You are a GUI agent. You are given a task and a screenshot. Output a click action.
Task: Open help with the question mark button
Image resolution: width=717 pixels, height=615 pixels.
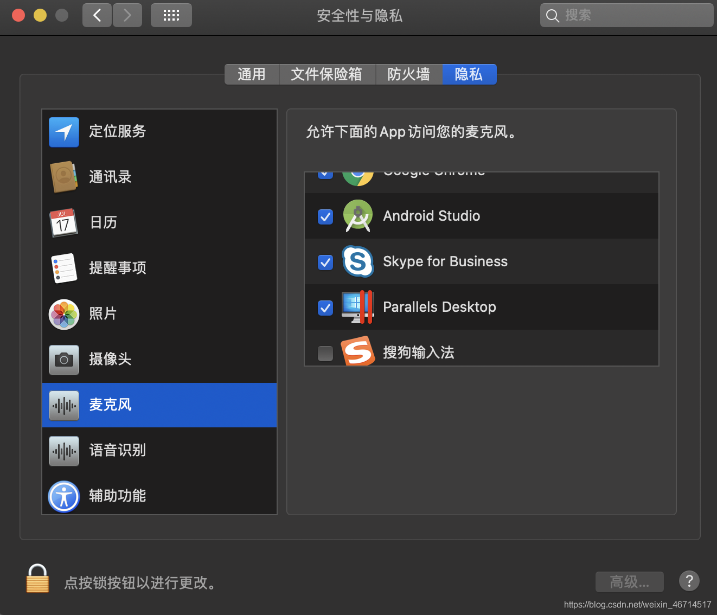point(689,581)
